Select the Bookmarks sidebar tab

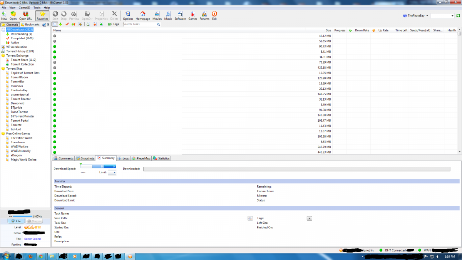coord(30,25)
